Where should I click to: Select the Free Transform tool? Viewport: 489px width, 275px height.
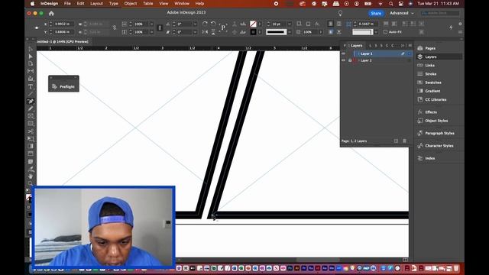pyautogui.click(x=31, y=139)
